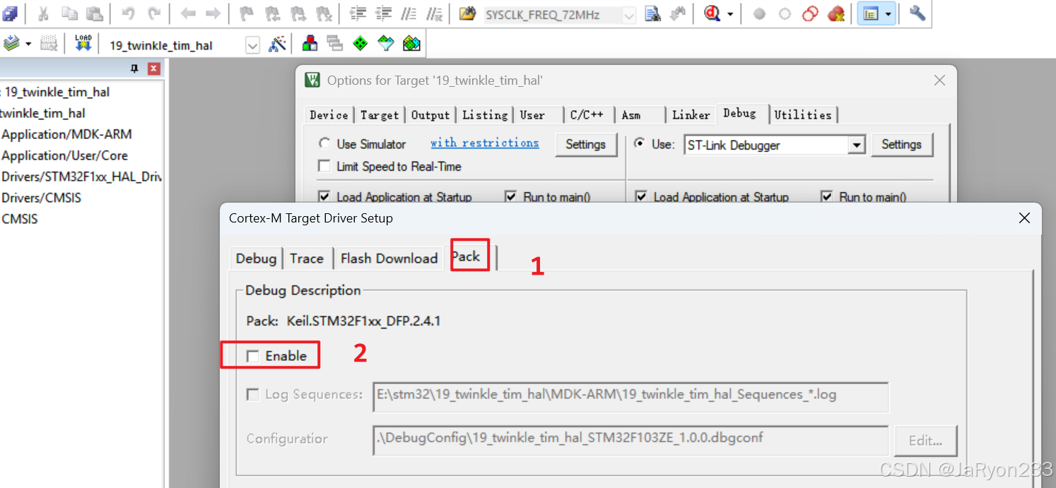Click the Cut scissors icon
This screenshot has width=1056, height=488.
pyautogui.click(x=43, y=13)
